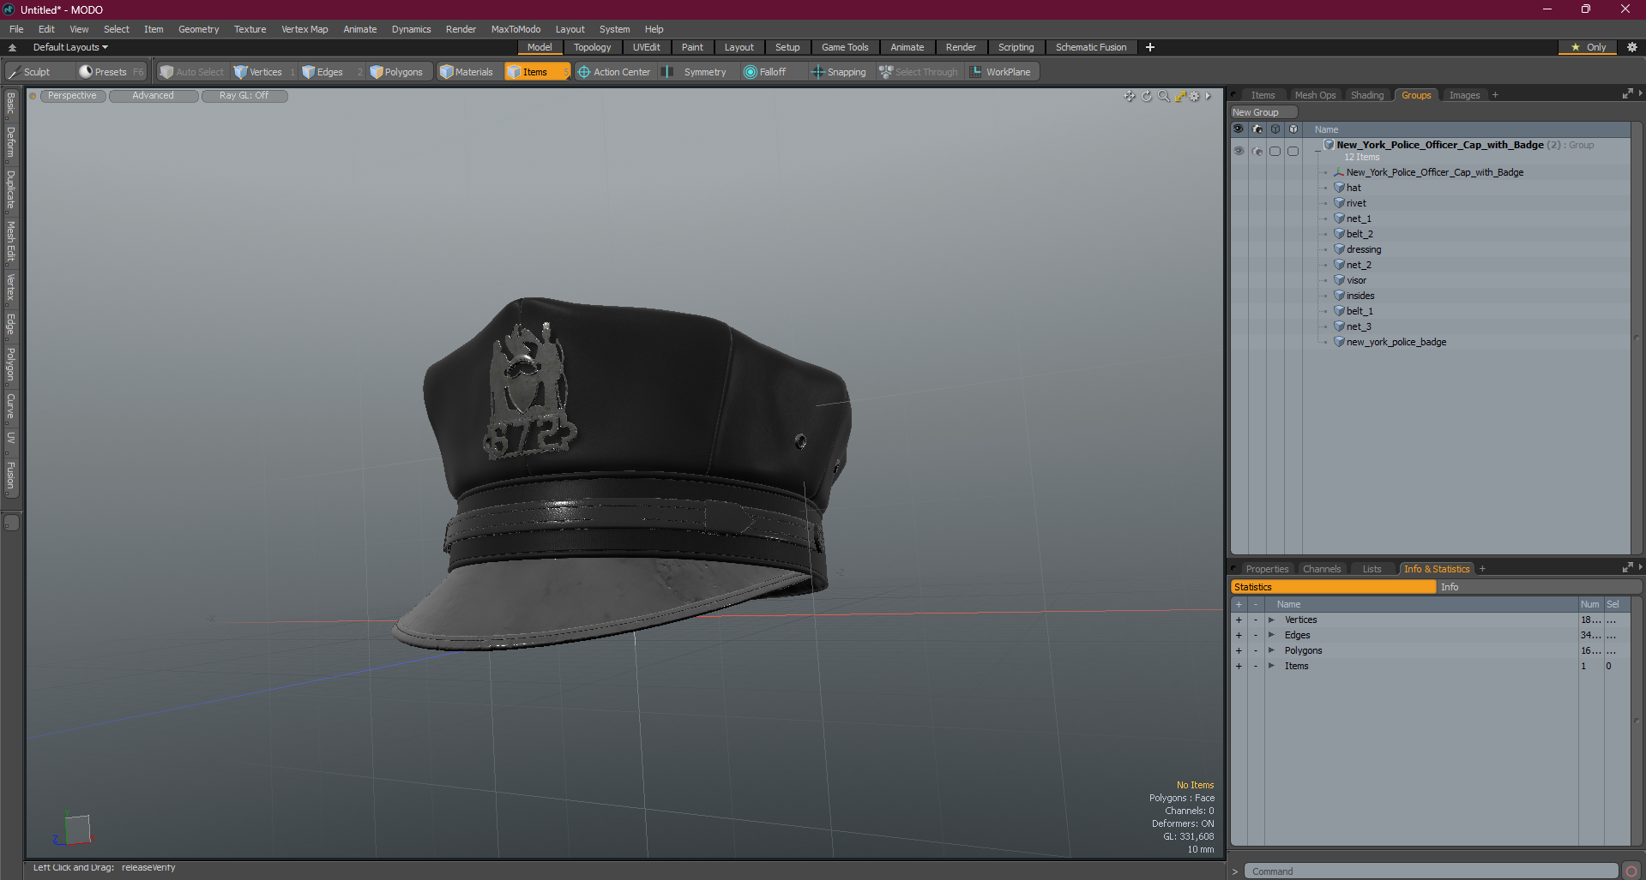Add selection with plus on Vertices row
Image resolution: width=1646 pixels, height=880 pixels.
click(x=1239, y=620)
